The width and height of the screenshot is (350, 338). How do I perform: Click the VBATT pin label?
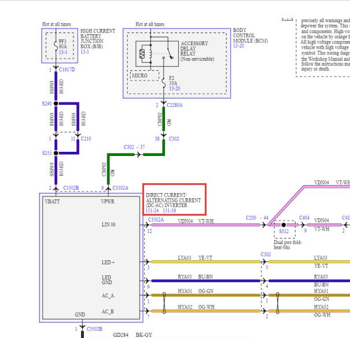pos(52,202)
